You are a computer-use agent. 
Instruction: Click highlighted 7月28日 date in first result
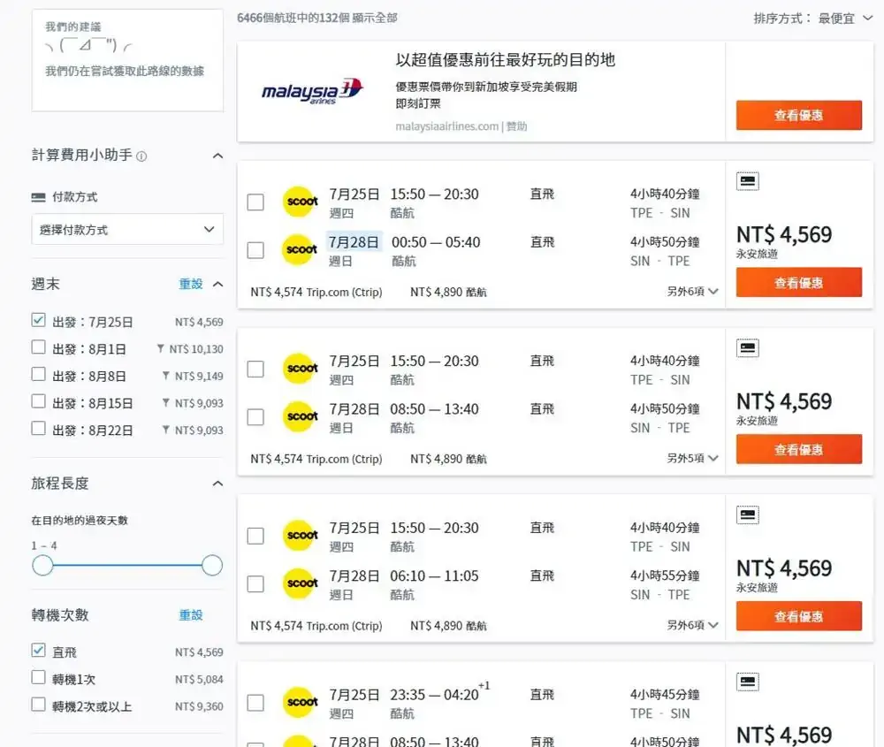tap(354, 242)
